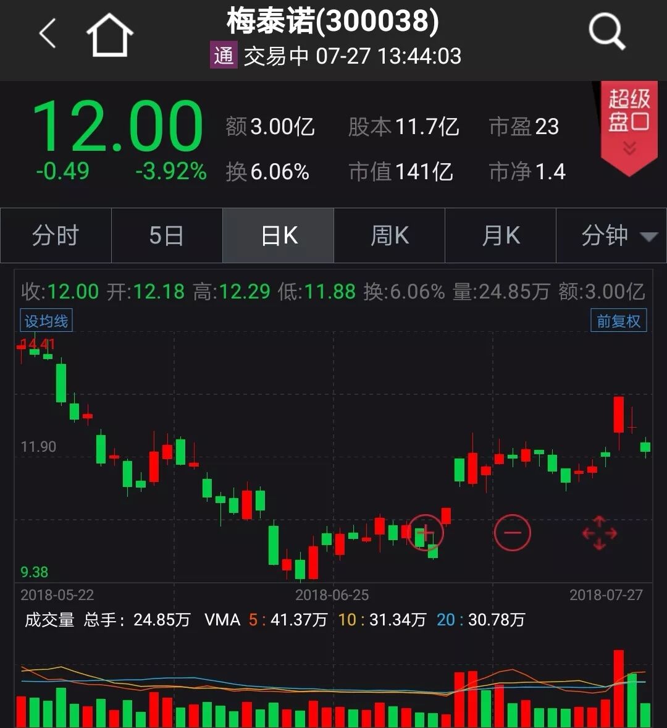
Task: Switch to the 5日 tab
Action: tap(167, 235)
